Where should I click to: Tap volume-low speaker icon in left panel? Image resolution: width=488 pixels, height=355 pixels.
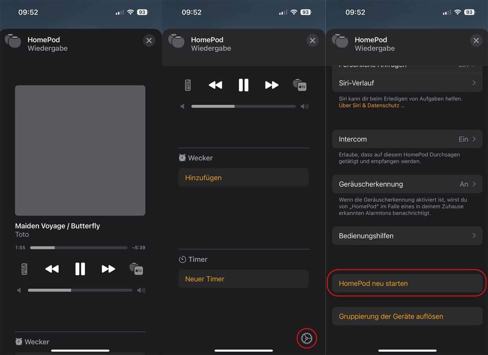coord(19,290)
